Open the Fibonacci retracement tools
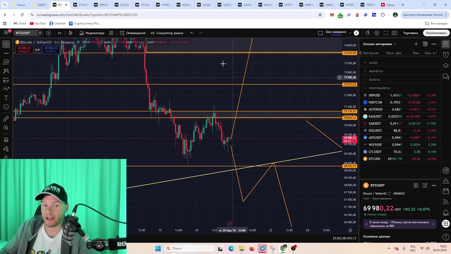 (x=6, y=62)
